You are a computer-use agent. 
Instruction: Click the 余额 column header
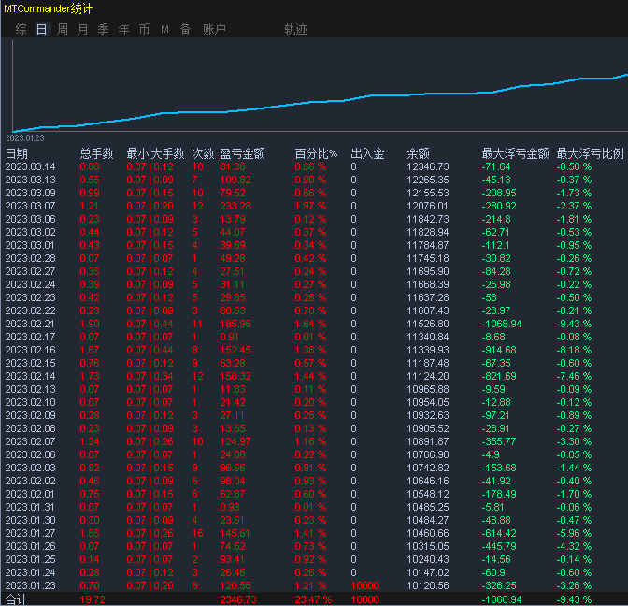pos(418,153)
